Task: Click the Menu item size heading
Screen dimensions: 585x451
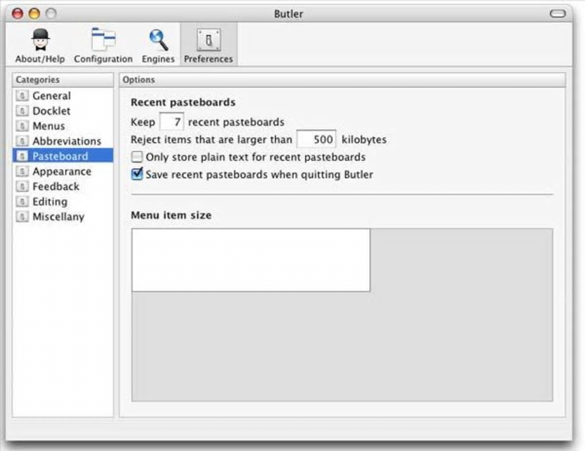Action: (x=171, y=215)
